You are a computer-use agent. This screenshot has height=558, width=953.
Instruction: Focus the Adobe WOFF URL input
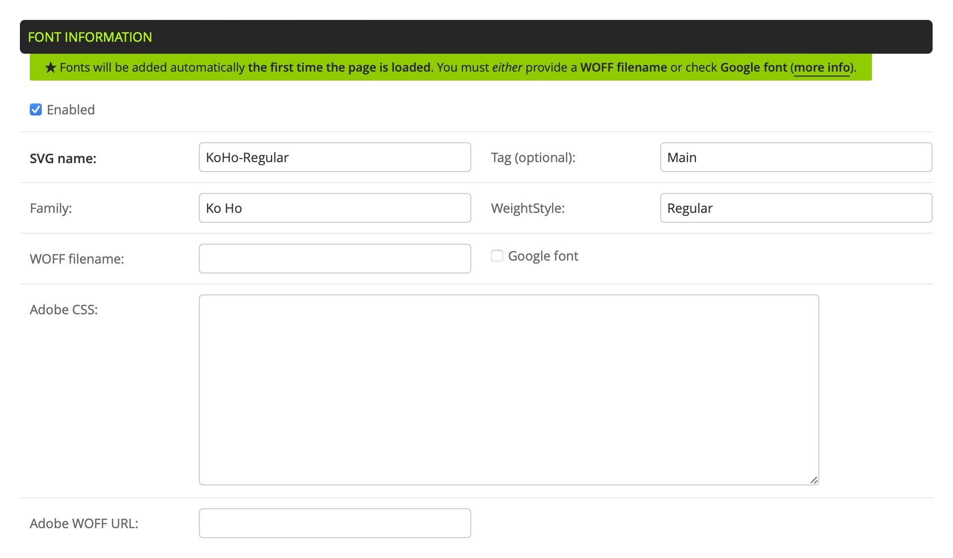[x=335, y=523]
